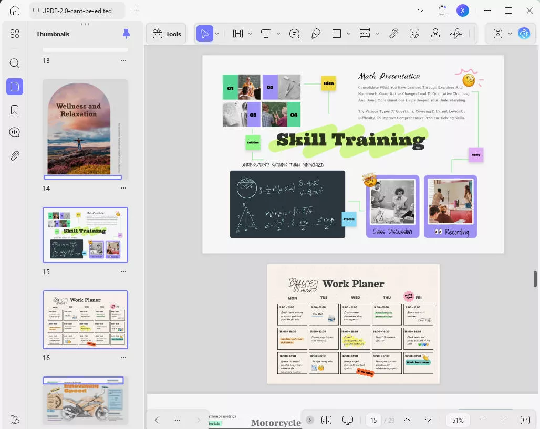Open the attachment paperclip tool in toolbar

(393, 34)
